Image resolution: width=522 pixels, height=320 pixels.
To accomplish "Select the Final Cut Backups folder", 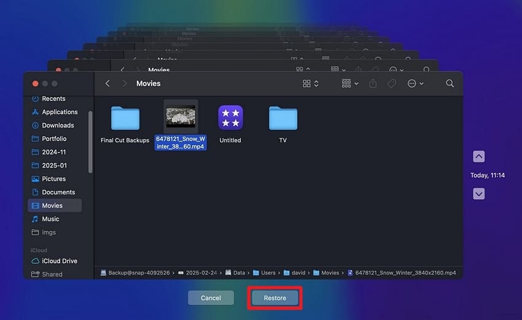I will tap(125, 118).
